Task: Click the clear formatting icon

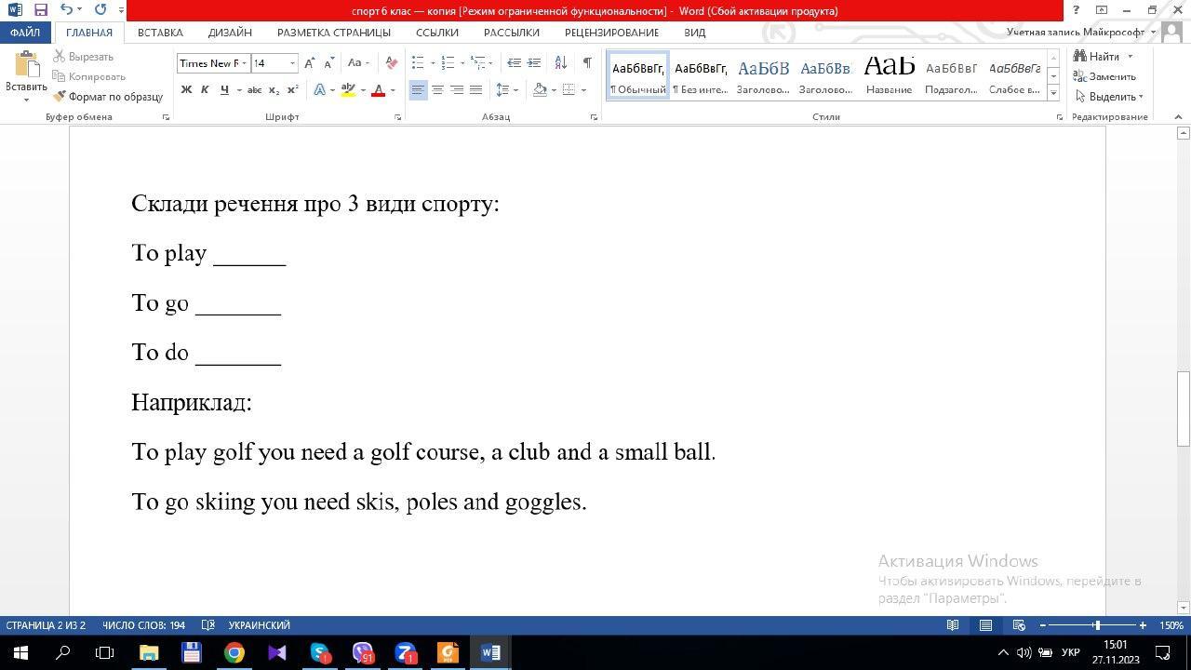Action: coord(392,63)
